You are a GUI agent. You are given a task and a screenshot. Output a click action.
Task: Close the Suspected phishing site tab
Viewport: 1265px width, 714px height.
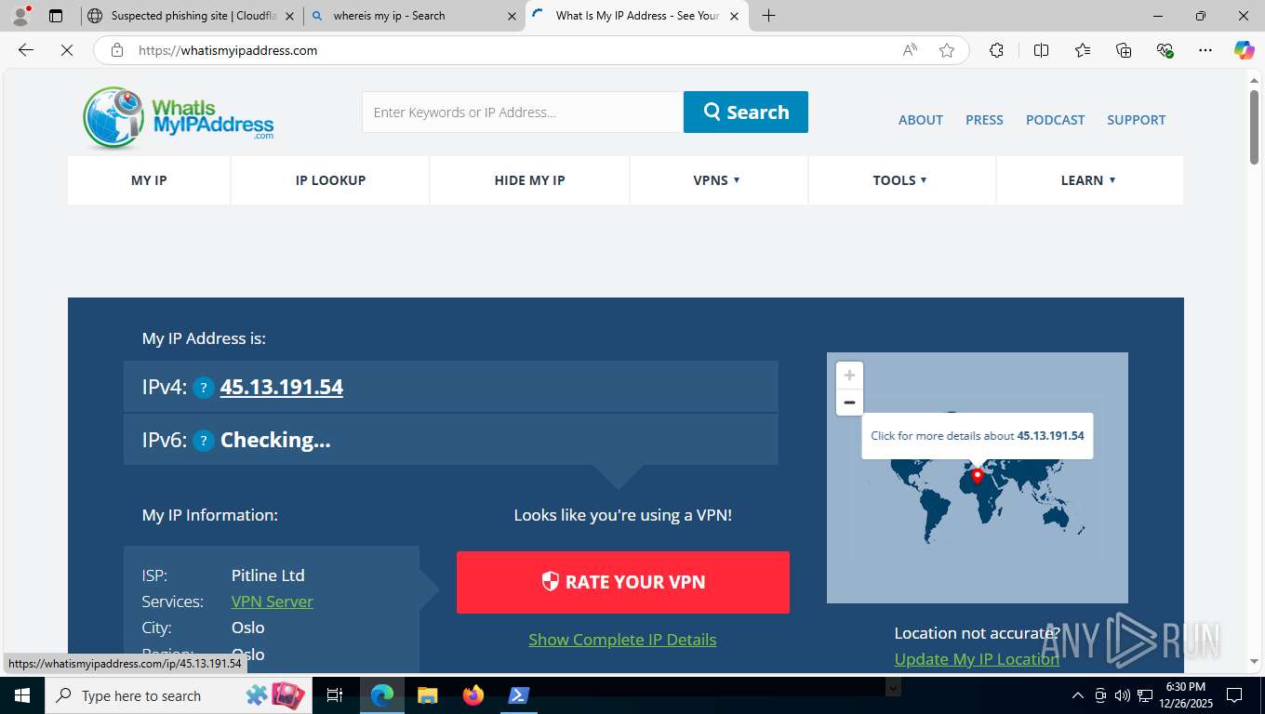tap(289, 16)
